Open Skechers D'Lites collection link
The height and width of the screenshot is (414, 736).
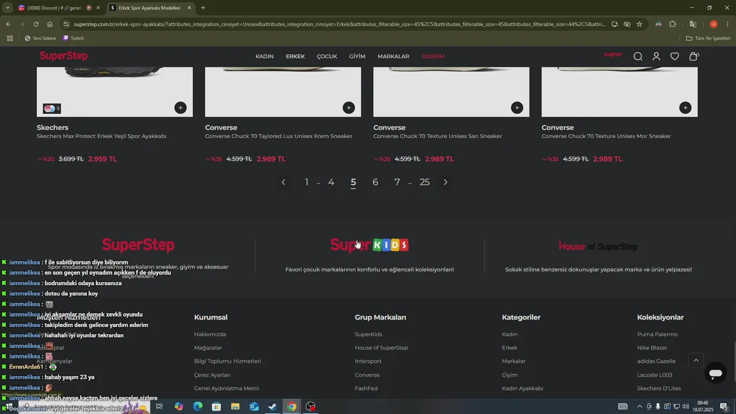point(659,389)
